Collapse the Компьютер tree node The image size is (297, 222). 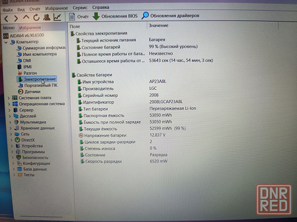[x=6, y=42]
